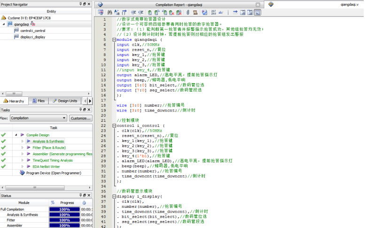This screenshot has height=228, width=367.
Task: Click the binoculars Find icon in editor toolbar
Action: [x=109, y=12]
